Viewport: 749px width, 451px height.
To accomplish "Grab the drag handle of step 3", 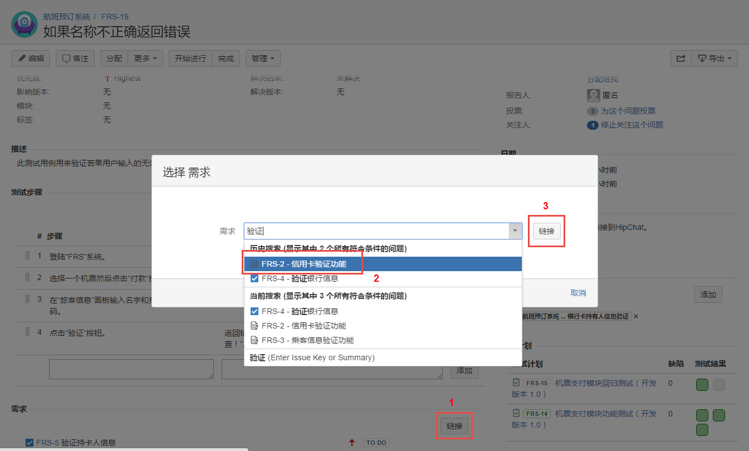I will [26, 299].
